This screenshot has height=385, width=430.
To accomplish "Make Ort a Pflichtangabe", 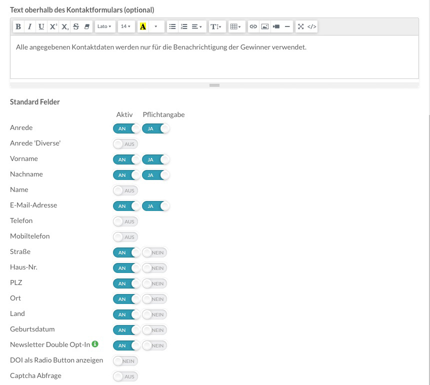I will click(x=154, y=299).
